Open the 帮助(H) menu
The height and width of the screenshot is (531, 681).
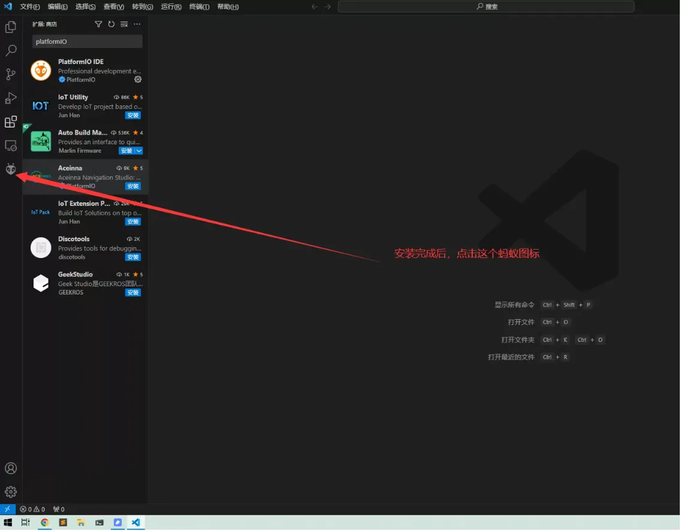[x=228, y=7]
